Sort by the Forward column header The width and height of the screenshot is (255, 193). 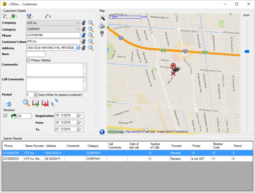click(180, 146)
